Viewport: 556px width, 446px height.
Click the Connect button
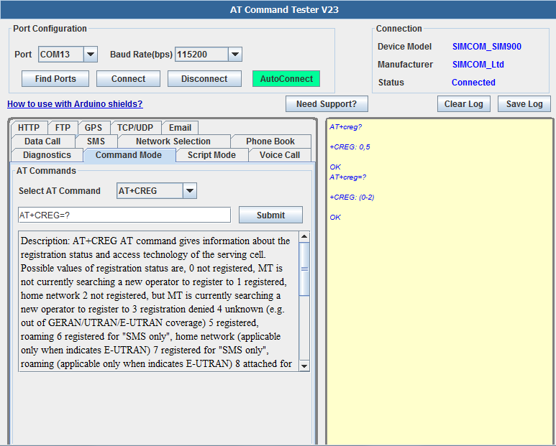pos(128,78)
